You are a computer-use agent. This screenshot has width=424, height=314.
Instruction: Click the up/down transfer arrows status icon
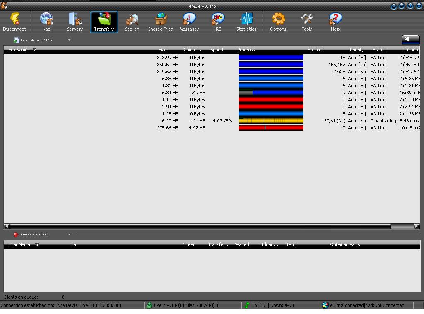(x=247, y=305)
